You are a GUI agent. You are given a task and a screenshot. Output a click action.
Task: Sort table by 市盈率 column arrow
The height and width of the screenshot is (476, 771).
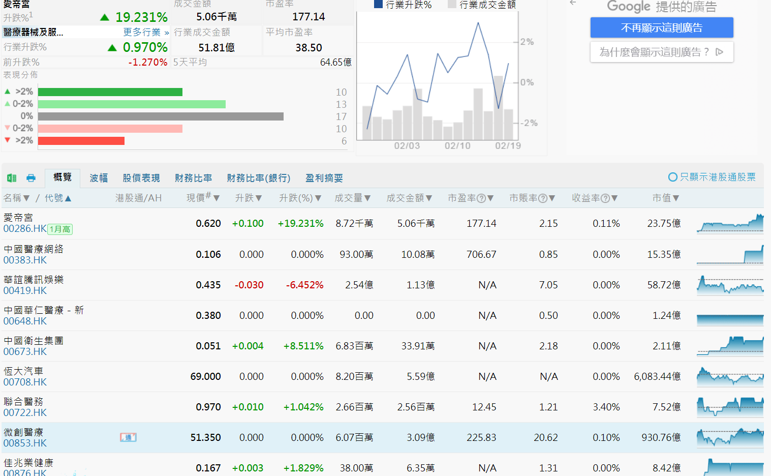(490, 198)
